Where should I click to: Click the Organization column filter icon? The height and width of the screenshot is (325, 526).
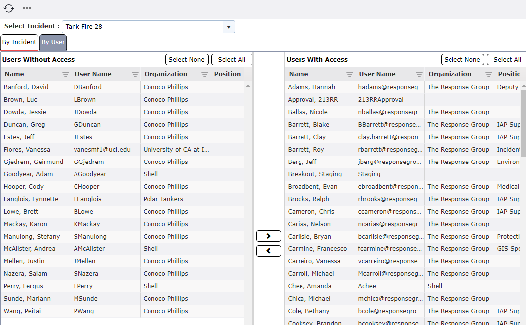[204, 74]
